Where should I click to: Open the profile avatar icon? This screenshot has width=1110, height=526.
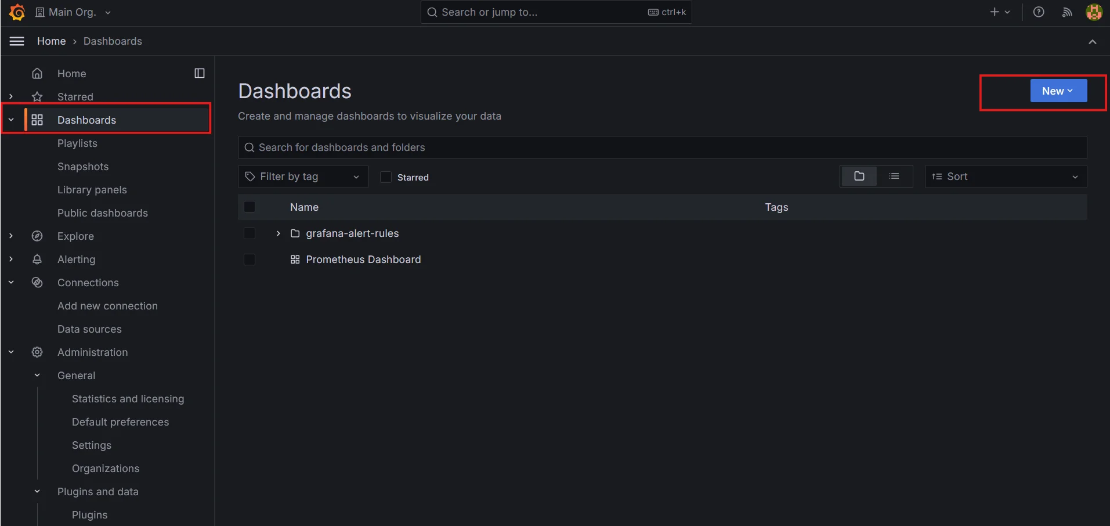click(x=1094, y=12)
